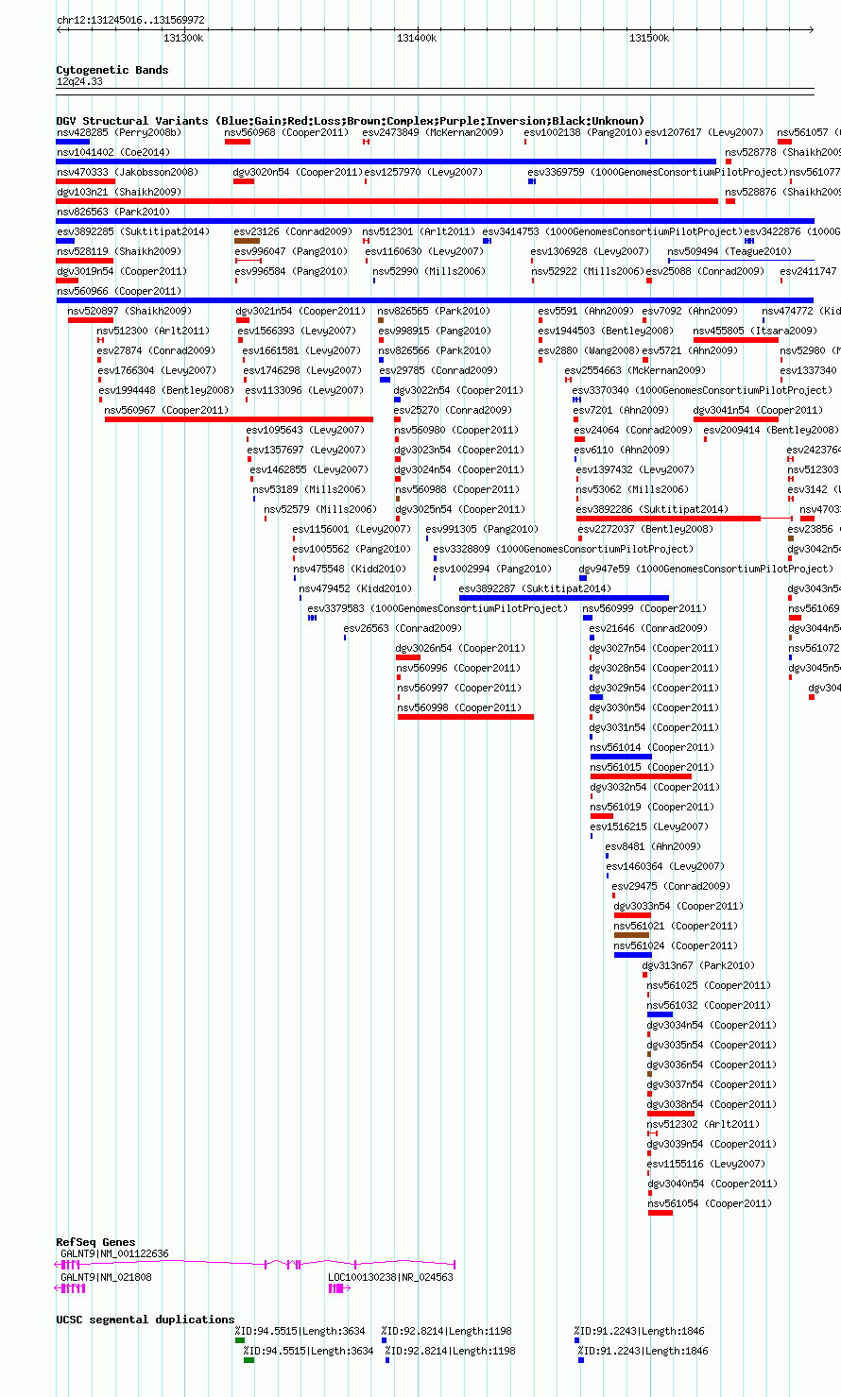Screen dimensions: 841x1397
Task: Click esv3892285 (Suktitipat2014) variant
Action: (x=133, y=232)
